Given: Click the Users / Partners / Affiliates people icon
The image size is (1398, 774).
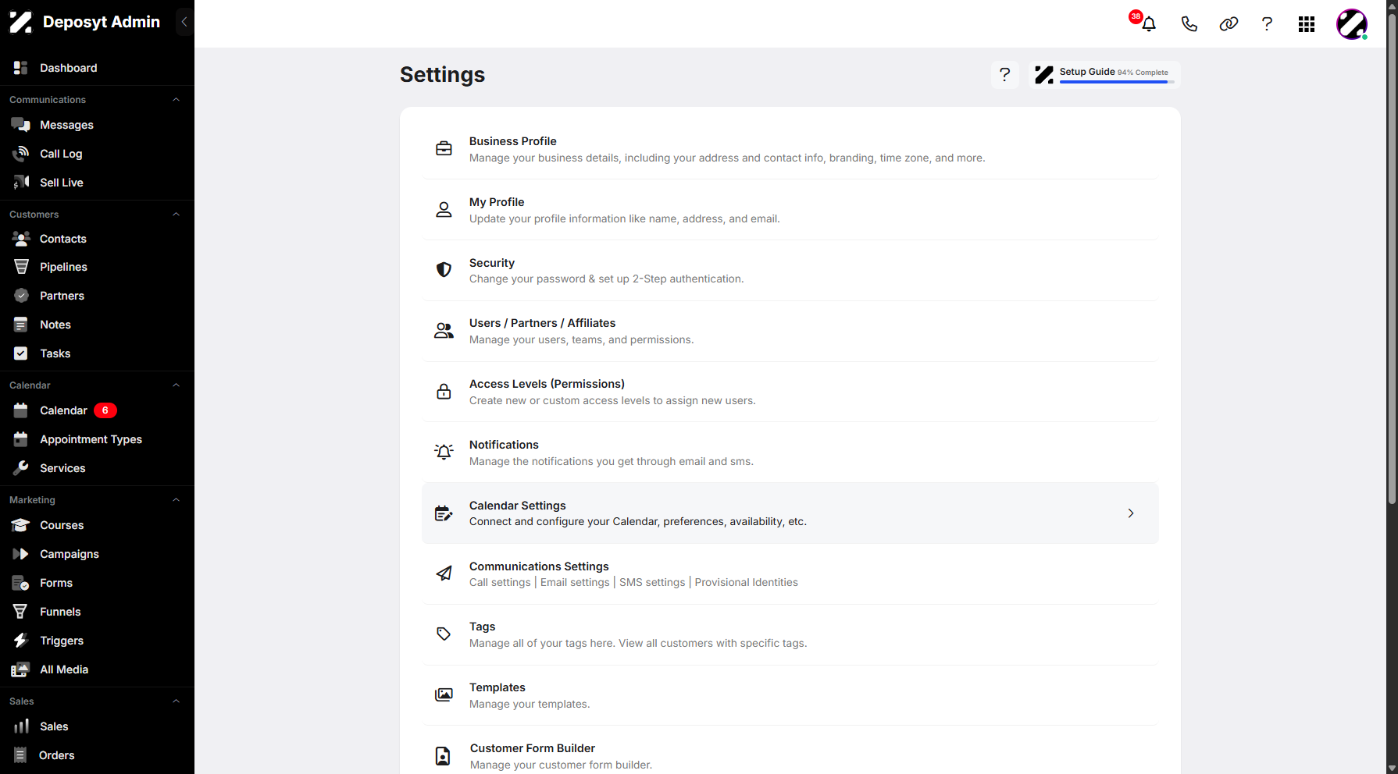Looking at the screenshot, I should [x=444, y=330].
